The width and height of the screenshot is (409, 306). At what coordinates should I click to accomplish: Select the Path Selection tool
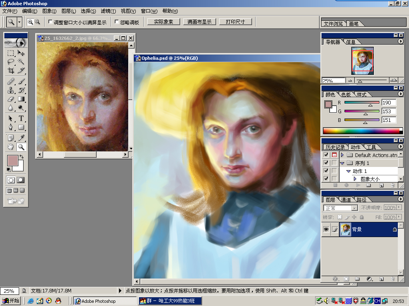click(11, 119)
